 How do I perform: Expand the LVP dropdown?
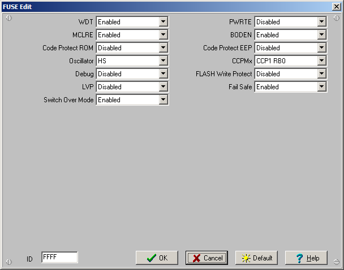click(x=163, y=87)
